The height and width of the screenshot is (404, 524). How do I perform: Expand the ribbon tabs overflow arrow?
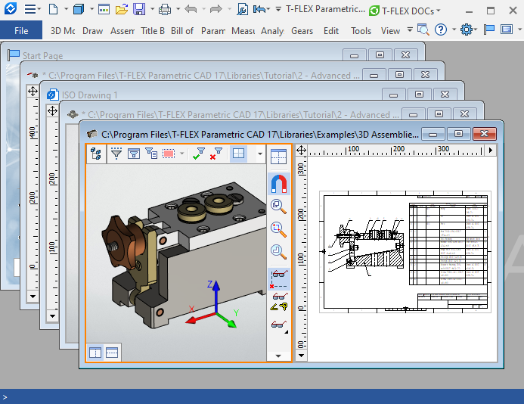[x=410, y=30]
